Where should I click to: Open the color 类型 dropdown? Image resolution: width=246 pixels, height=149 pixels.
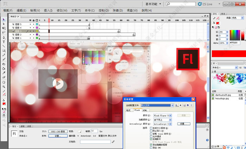click(x=242, y=18)
